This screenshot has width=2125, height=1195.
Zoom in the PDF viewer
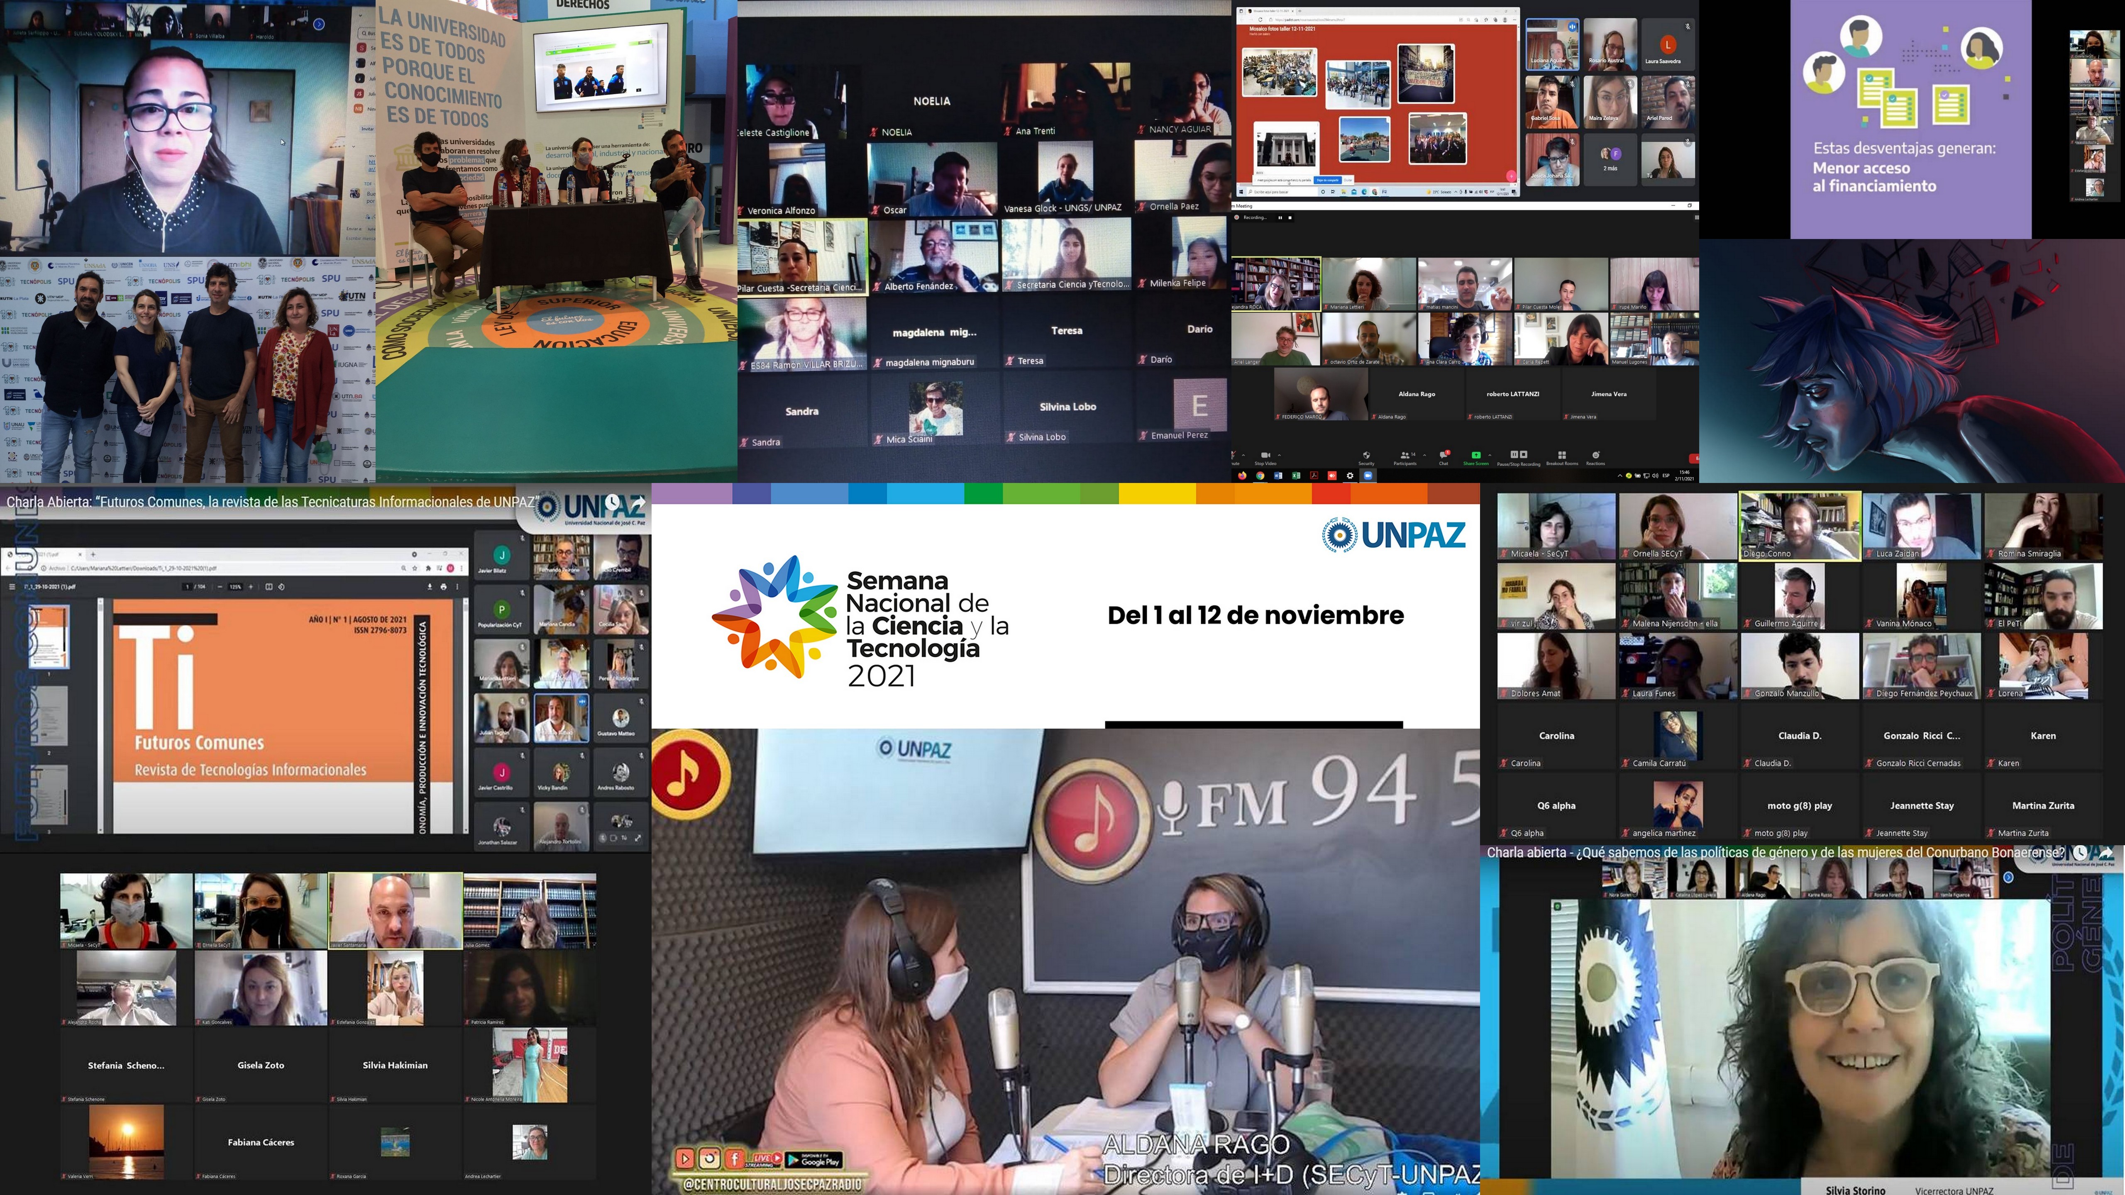pos(251,587)
